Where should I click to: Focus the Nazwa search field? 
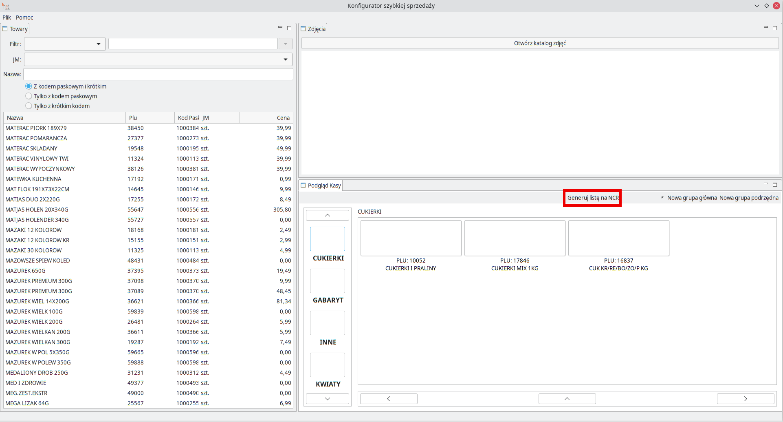click(158, 74)
